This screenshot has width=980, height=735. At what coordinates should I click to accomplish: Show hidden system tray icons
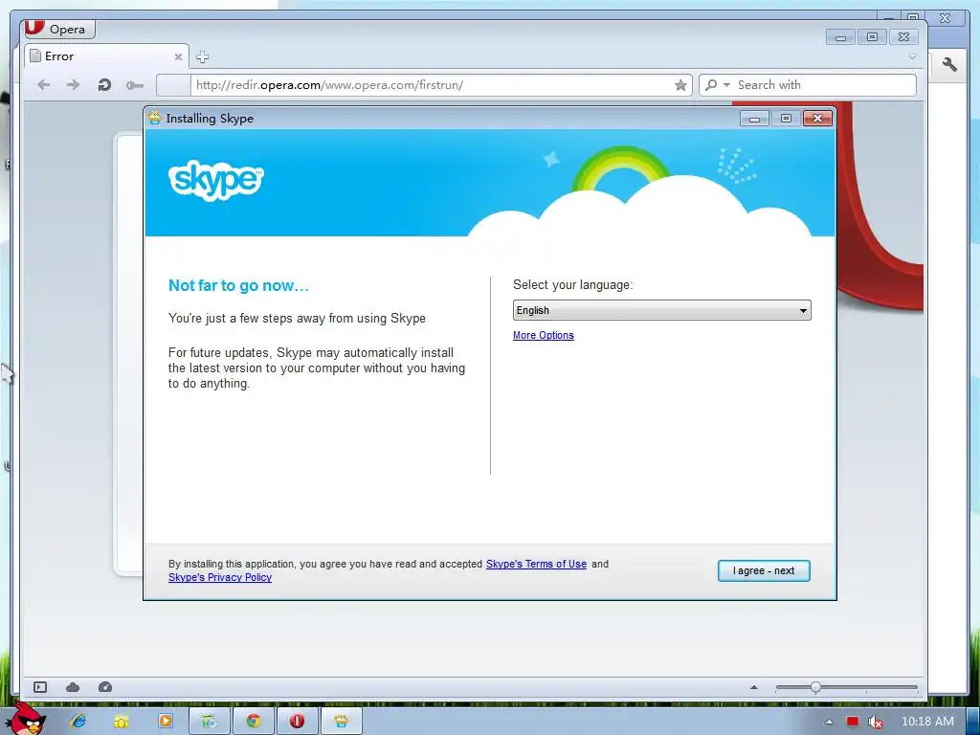pyautogui.click(x=829, y=722)
